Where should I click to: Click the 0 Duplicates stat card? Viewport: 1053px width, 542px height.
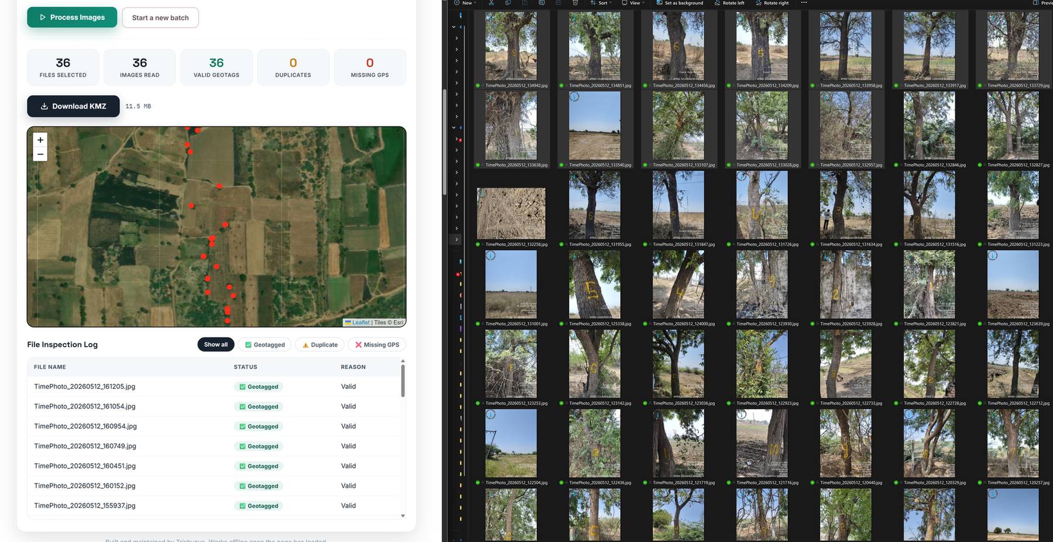[293, 67]
